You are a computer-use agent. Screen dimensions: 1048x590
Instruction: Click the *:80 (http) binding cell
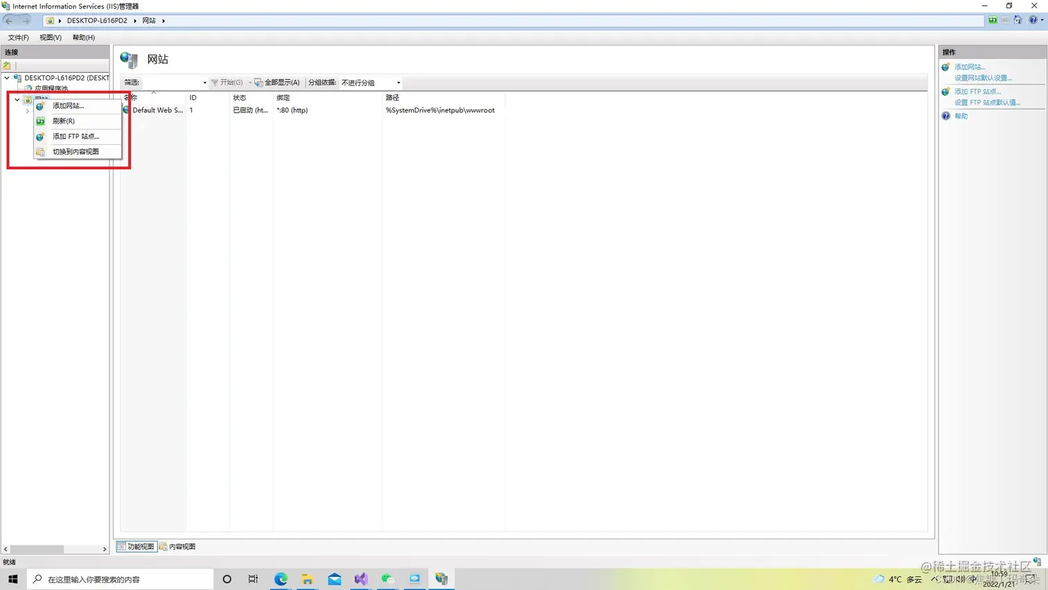pos(292,110)
